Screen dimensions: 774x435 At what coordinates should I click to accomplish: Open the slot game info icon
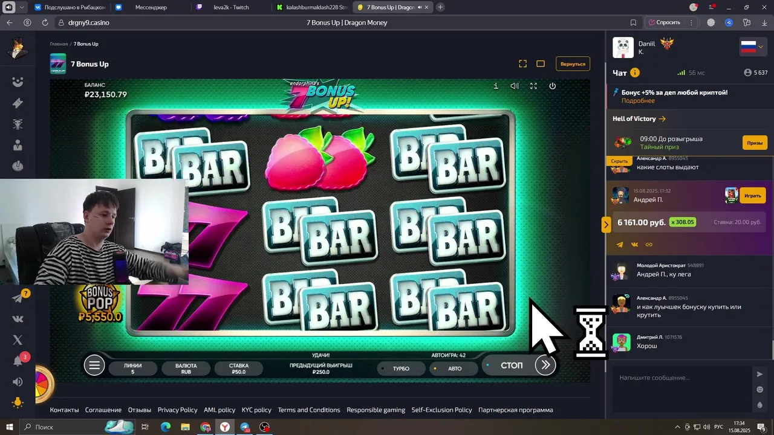pyautogui.click(x=496, y=86)
